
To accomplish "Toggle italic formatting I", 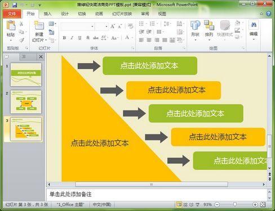I will pyautogui.click(x=72, y=38).
